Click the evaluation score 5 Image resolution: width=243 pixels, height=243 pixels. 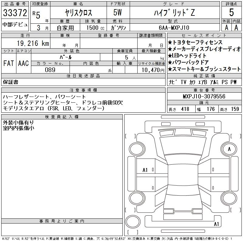(x=231, y=13)
